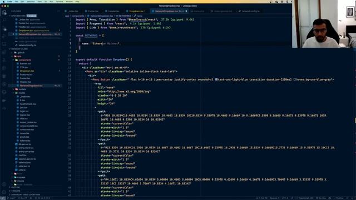Open CTA.tsx in file tree
The height and width of the screenshot is (200, 356).
pyautogui.click(x=24, y=67)
